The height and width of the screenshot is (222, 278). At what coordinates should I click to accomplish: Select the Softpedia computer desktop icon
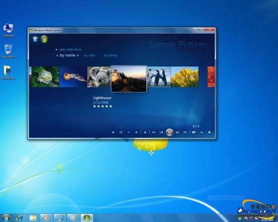pos(8,30)
